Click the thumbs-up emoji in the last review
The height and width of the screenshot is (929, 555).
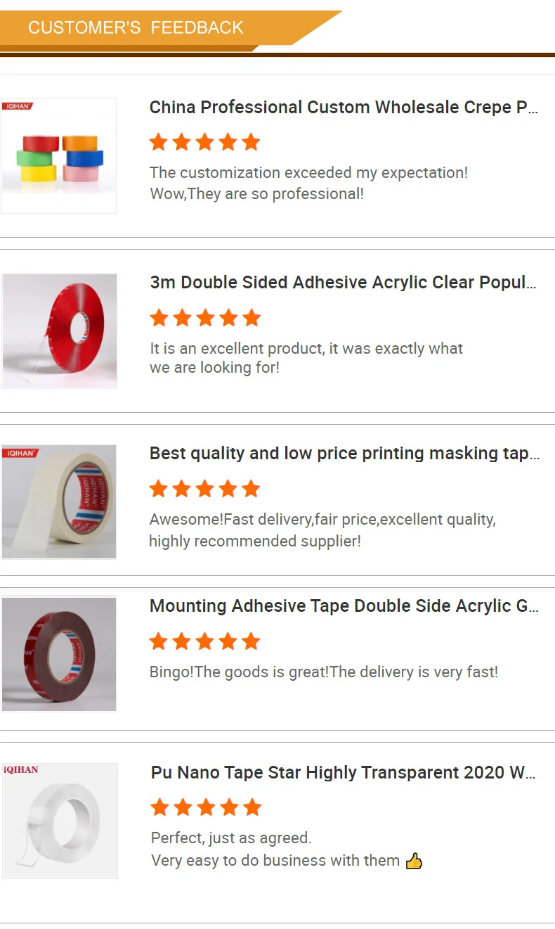(x=414, y=861)
